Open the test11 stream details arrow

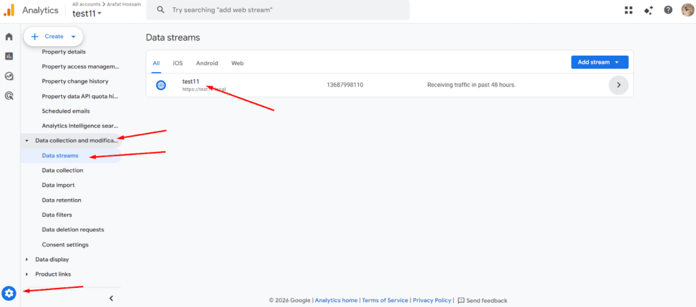pyautogui.click(x=618, y=85)
